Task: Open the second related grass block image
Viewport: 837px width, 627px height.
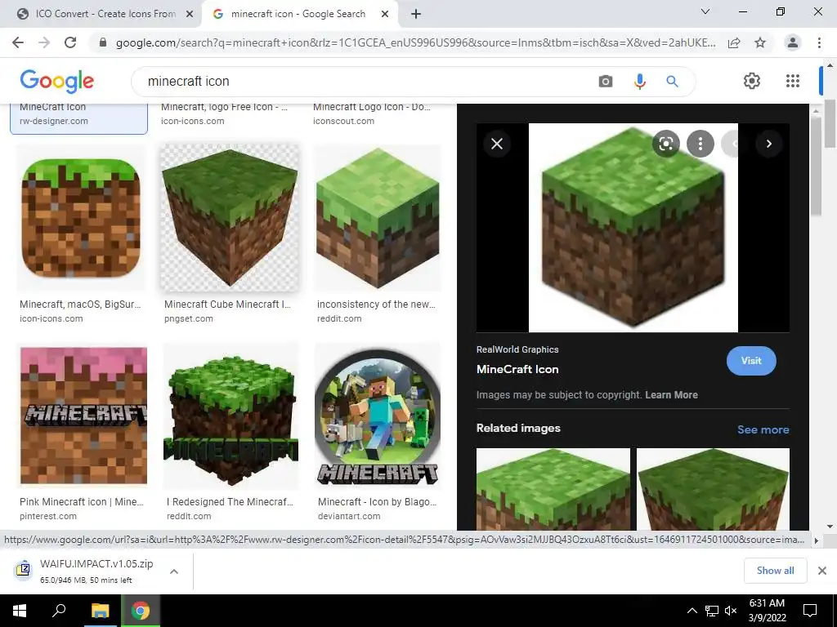Action: coord(713,489)
